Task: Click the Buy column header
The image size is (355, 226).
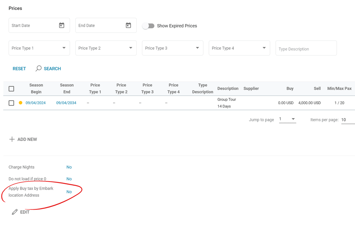Action: [290, 89]
